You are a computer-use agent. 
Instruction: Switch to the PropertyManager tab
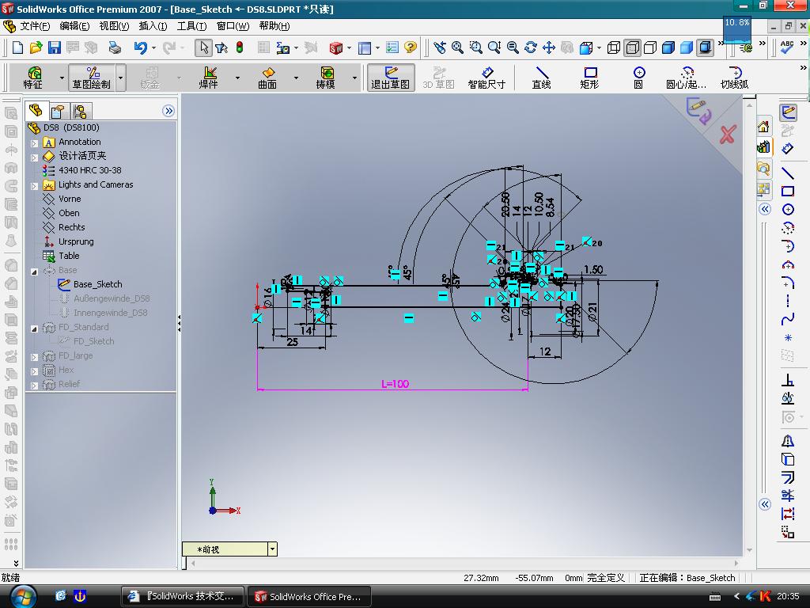57,111
